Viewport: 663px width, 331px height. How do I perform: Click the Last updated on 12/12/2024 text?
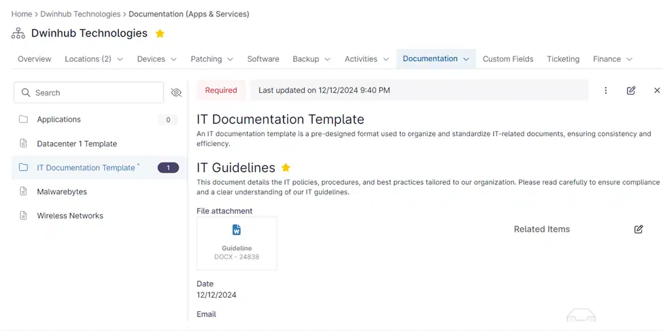pyautogui.click(x=324, y=90)
